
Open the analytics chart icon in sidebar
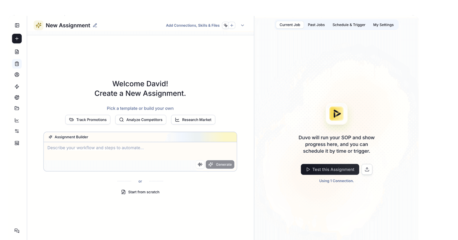coord(17,120)
